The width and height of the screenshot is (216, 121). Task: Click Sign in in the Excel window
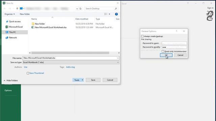coord(210,8)
